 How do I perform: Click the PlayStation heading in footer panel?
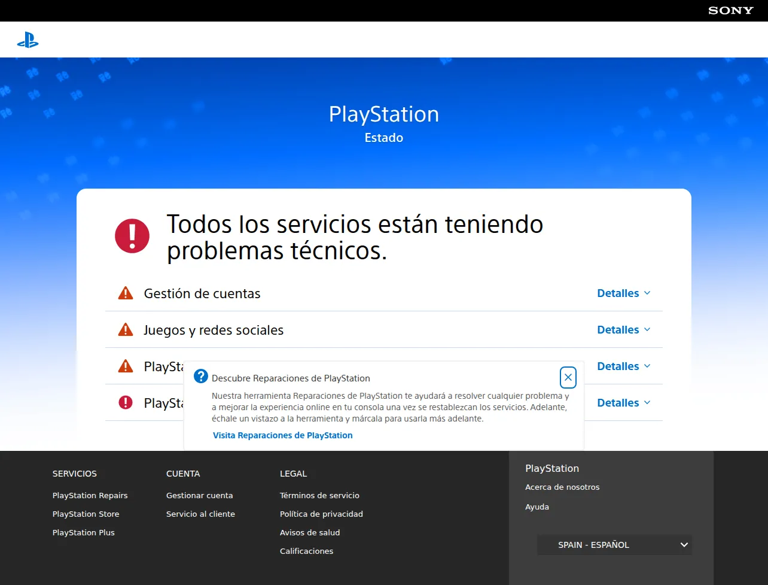552,468
